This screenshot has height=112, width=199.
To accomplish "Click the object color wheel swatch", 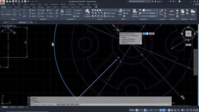I will point(140,10).
